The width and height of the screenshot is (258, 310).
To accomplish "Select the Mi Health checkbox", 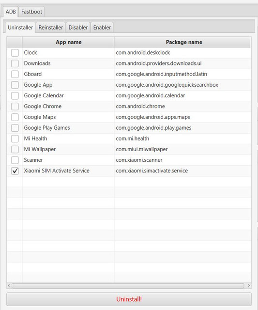I will tap(15, 139).
